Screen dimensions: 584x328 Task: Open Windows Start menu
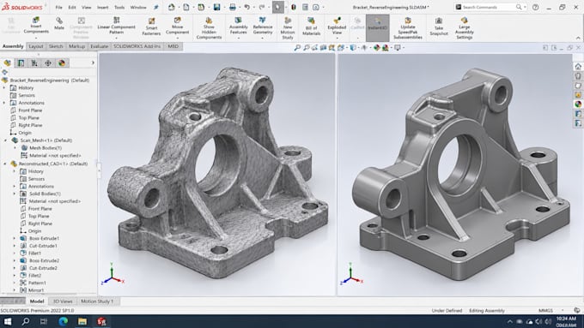tap(8, 321)
